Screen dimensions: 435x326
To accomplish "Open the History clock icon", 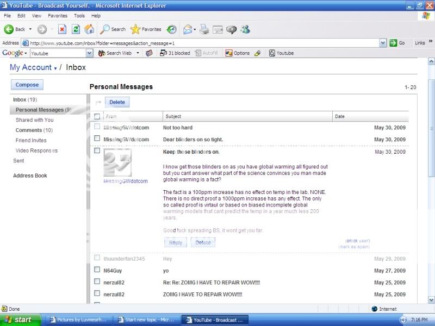I will [171, 29].
